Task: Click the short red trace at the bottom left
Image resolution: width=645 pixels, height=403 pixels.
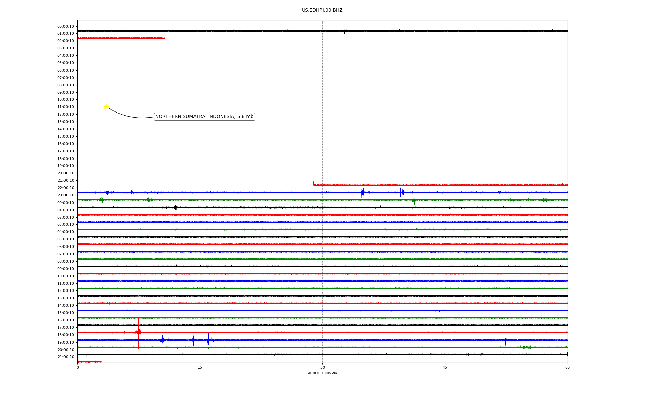Action: click(89, 362)
